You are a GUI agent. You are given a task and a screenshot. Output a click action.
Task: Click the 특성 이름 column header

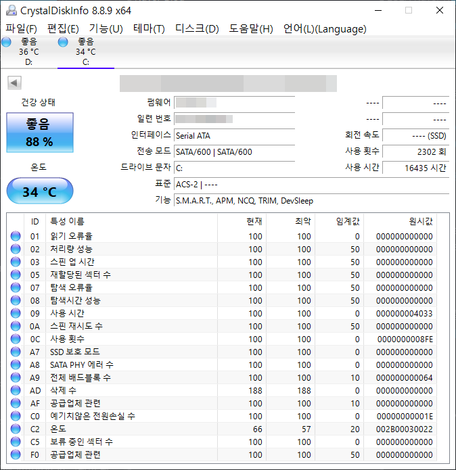[132, 221]
